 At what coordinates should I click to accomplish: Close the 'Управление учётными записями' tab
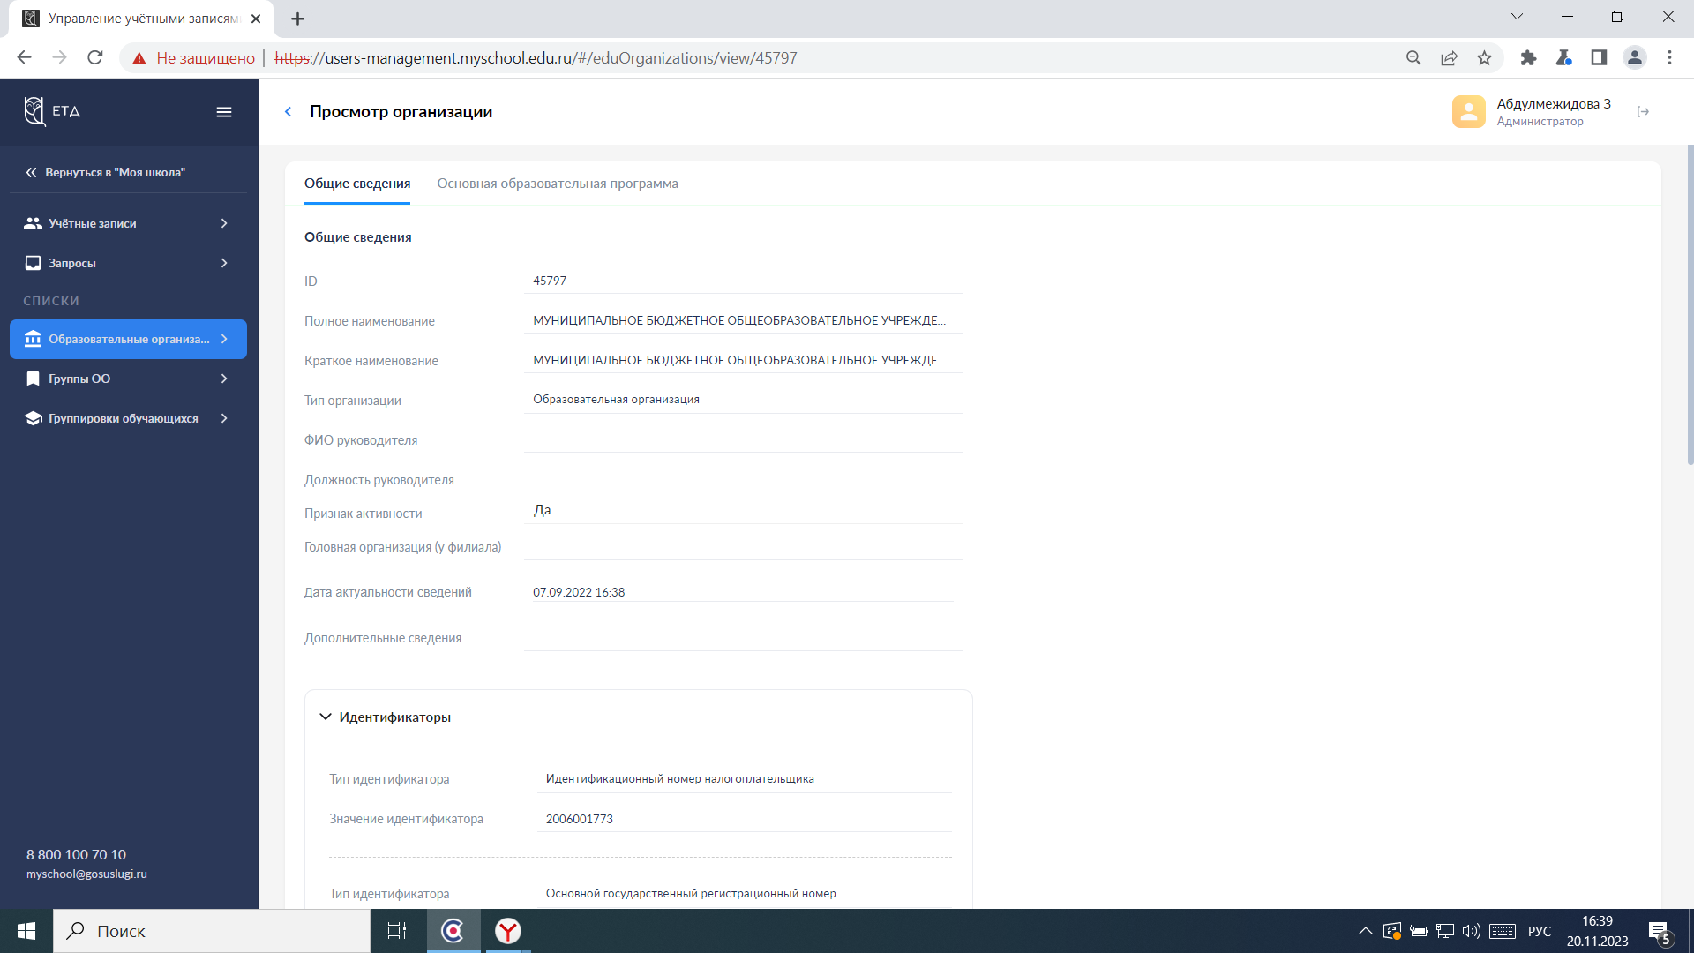click(x=256, y=19)
